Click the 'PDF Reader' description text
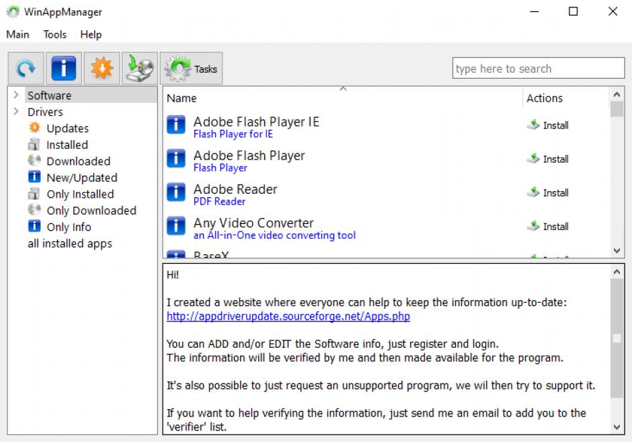The height and width of the screenshot is (442, 632). coord(219,201)
